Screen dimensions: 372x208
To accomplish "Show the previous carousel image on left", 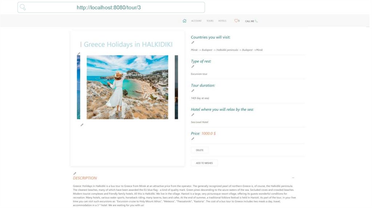I will pyautogui.click(x=78, y=87).
